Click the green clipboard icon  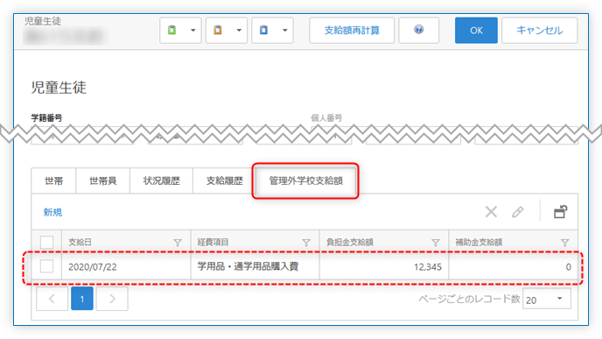coord(171,30)
